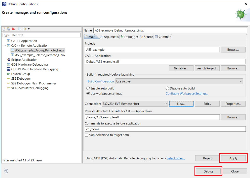Open the configuration filter toolbar icon
The image size is (250, 178).
pos(25,29)
